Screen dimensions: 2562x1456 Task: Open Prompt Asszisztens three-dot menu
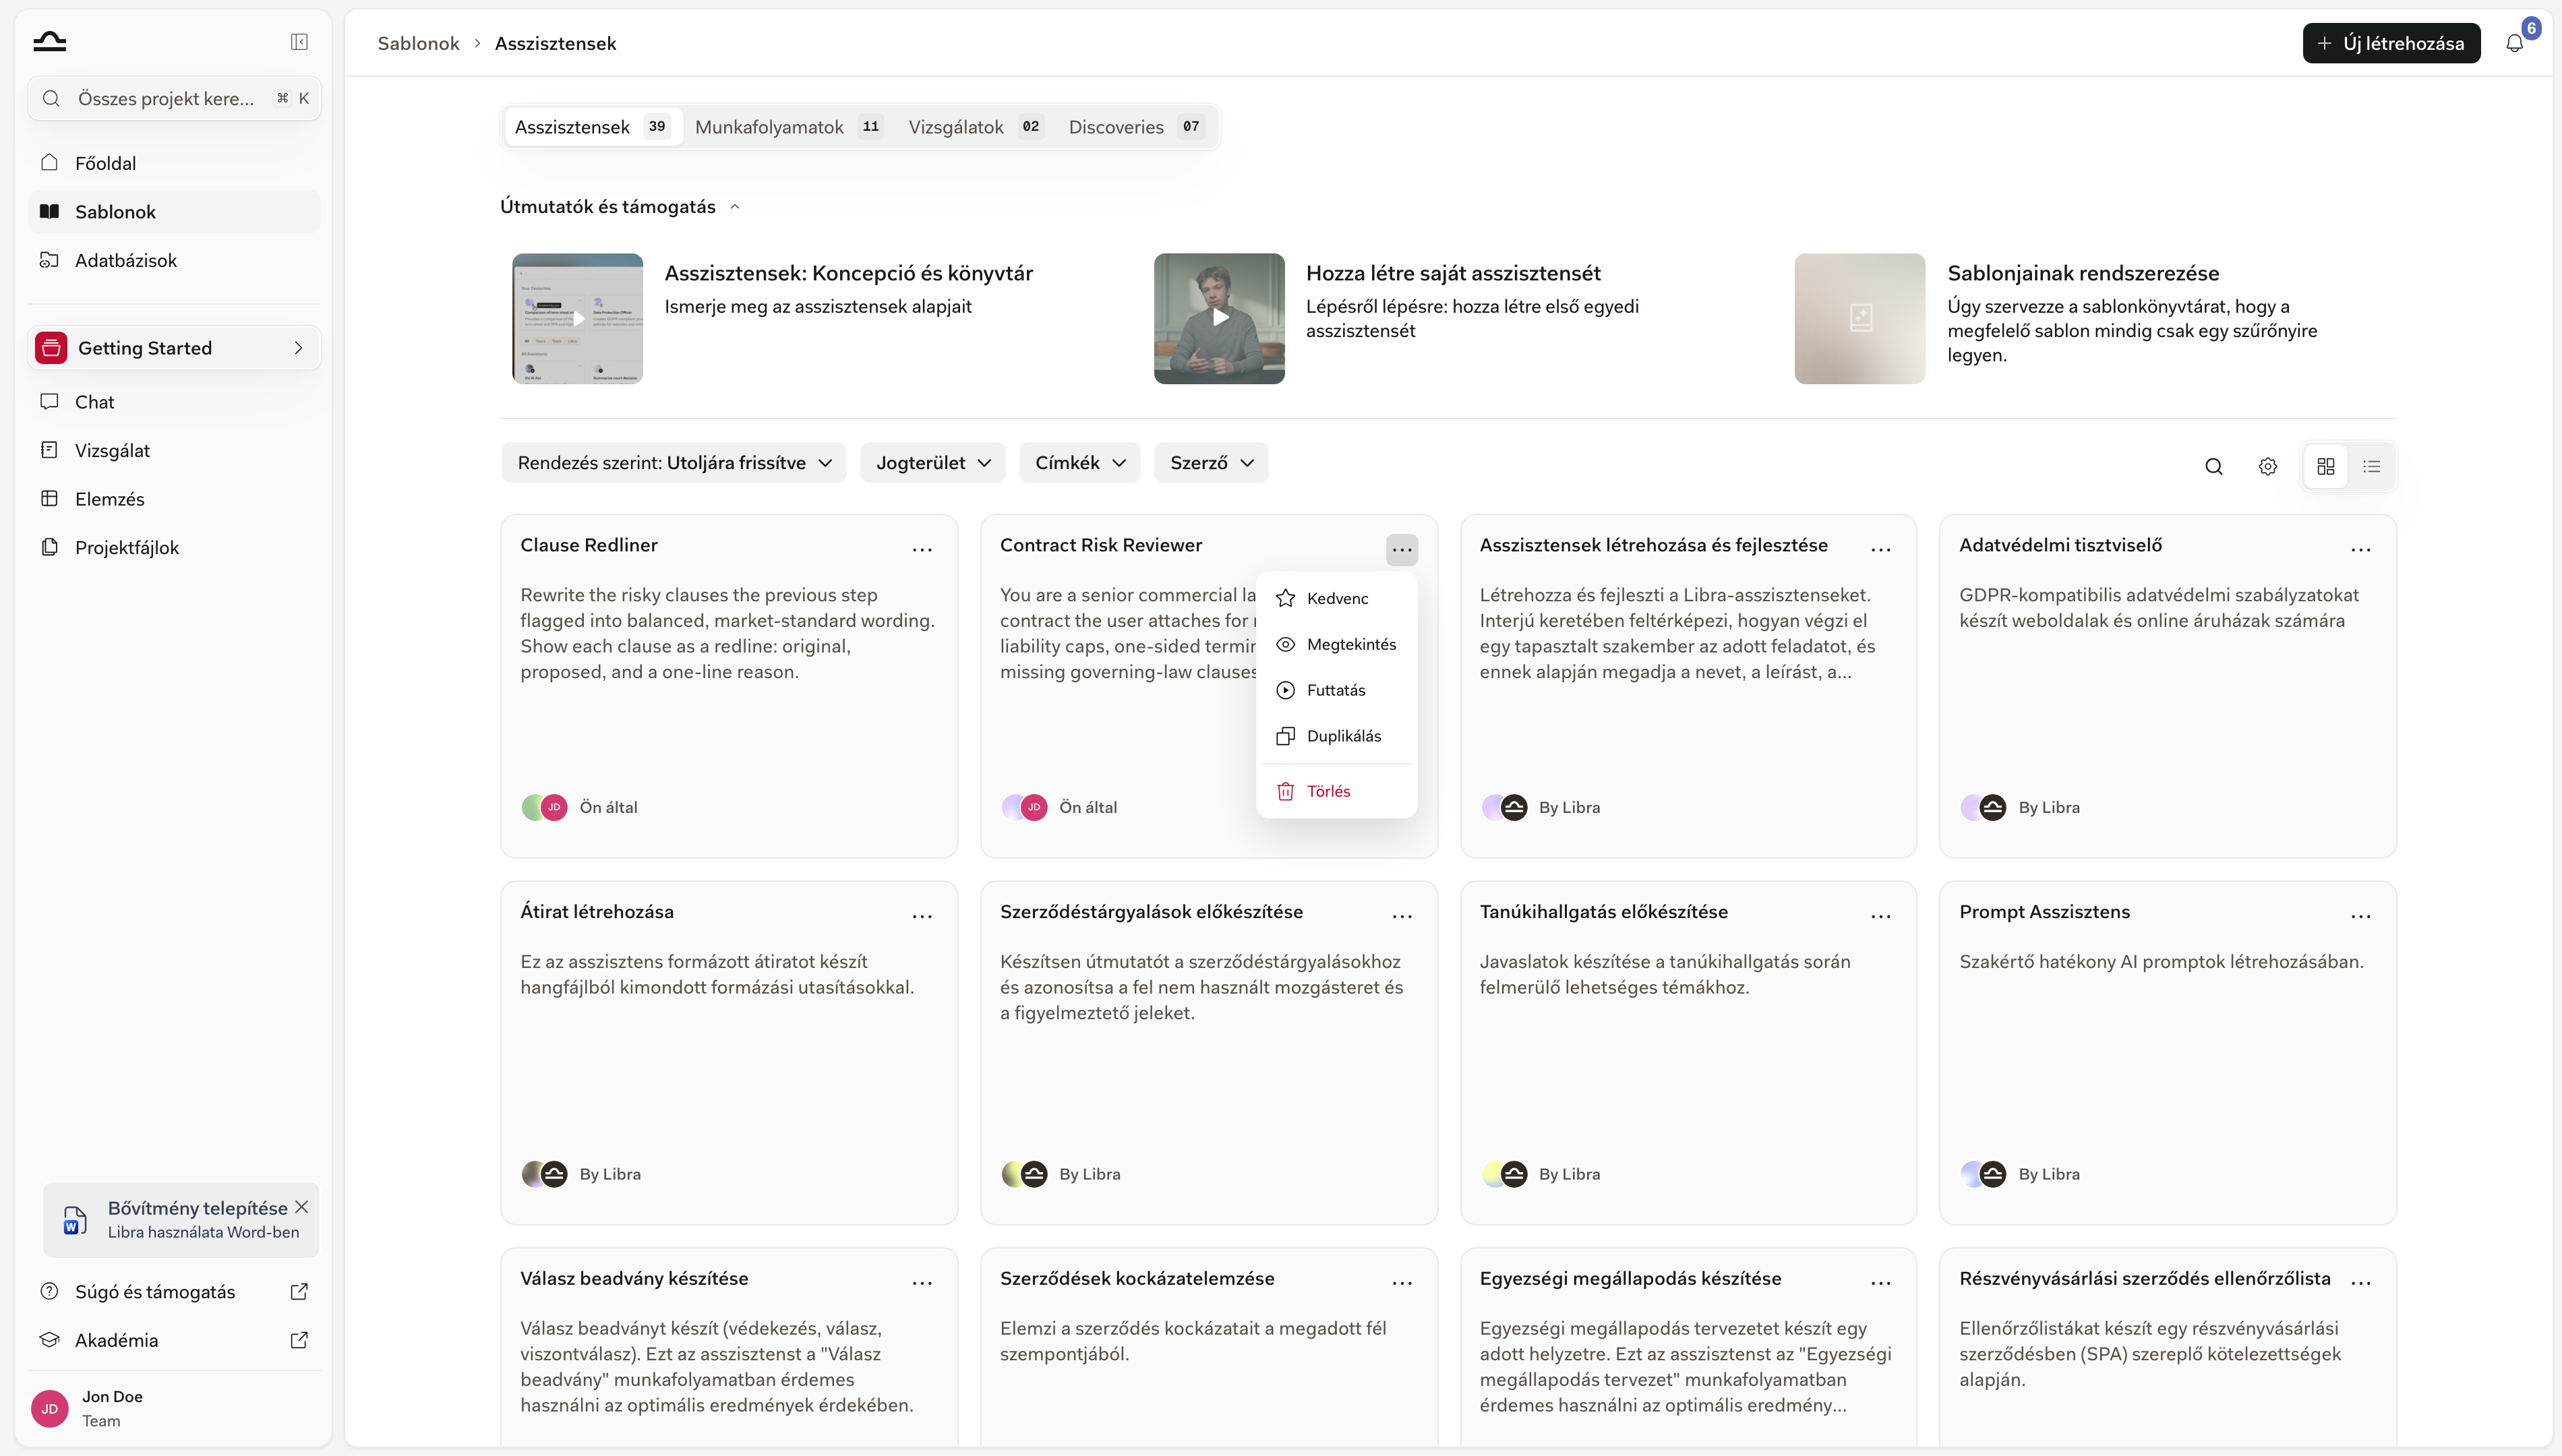click(x=2361, y=916)
